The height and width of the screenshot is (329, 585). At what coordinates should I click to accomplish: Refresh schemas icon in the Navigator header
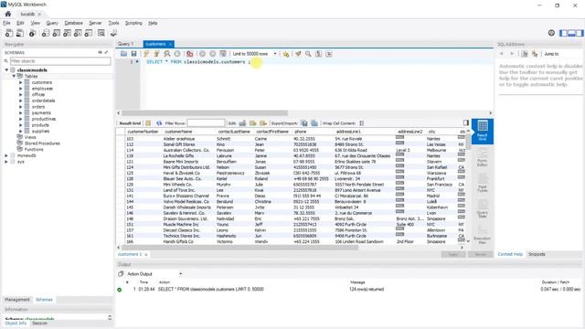pos(100,52)
